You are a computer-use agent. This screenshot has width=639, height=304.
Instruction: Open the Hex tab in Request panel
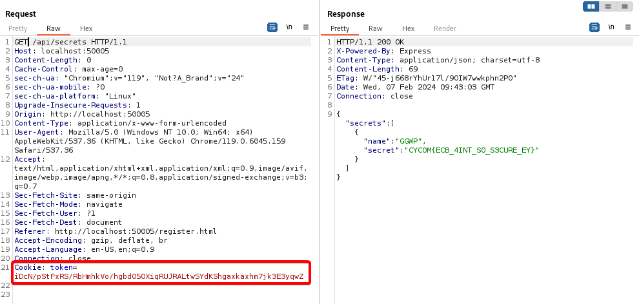(x=86, y=28)
